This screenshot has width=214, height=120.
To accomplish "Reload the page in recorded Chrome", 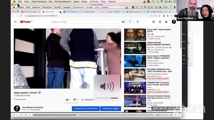I will point(21,16).
